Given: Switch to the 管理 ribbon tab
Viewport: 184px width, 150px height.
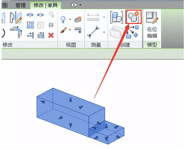Looking at the screenshot, I should (x=20, y=5).
